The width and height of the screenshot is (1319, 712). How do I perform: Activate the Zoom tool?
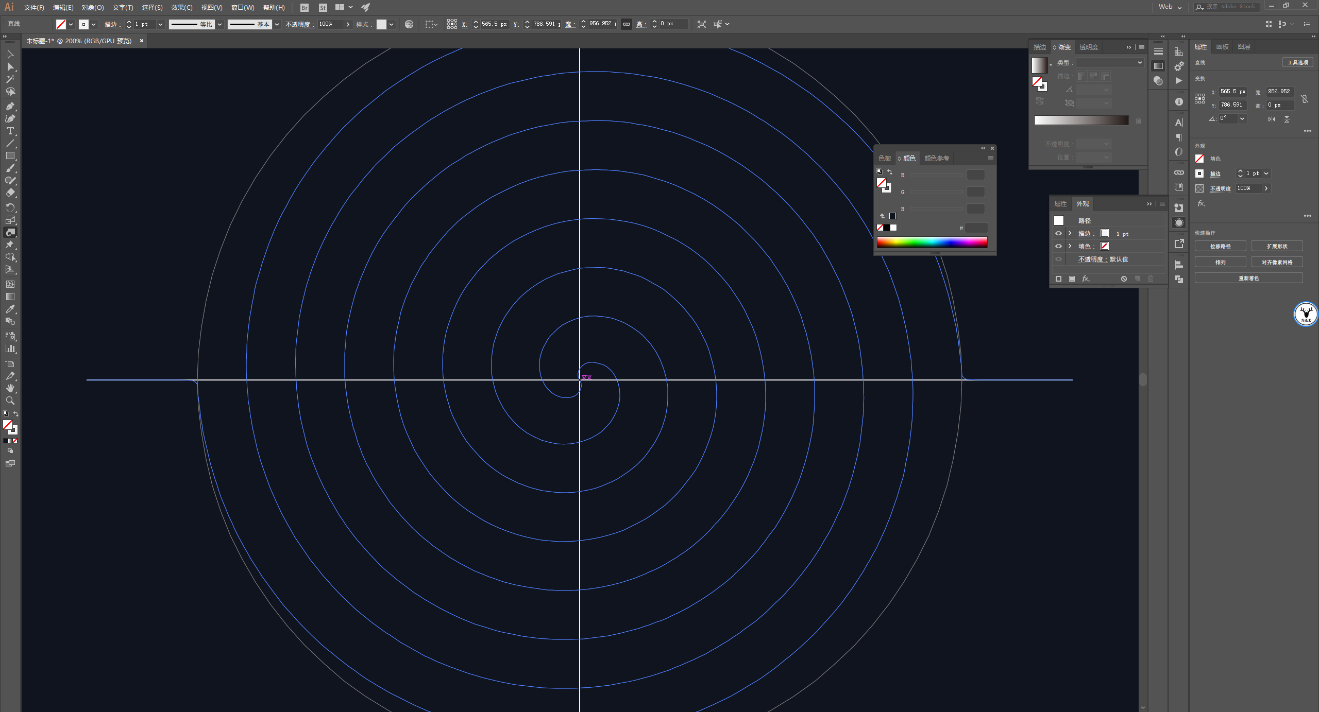(x=10, y=401)
